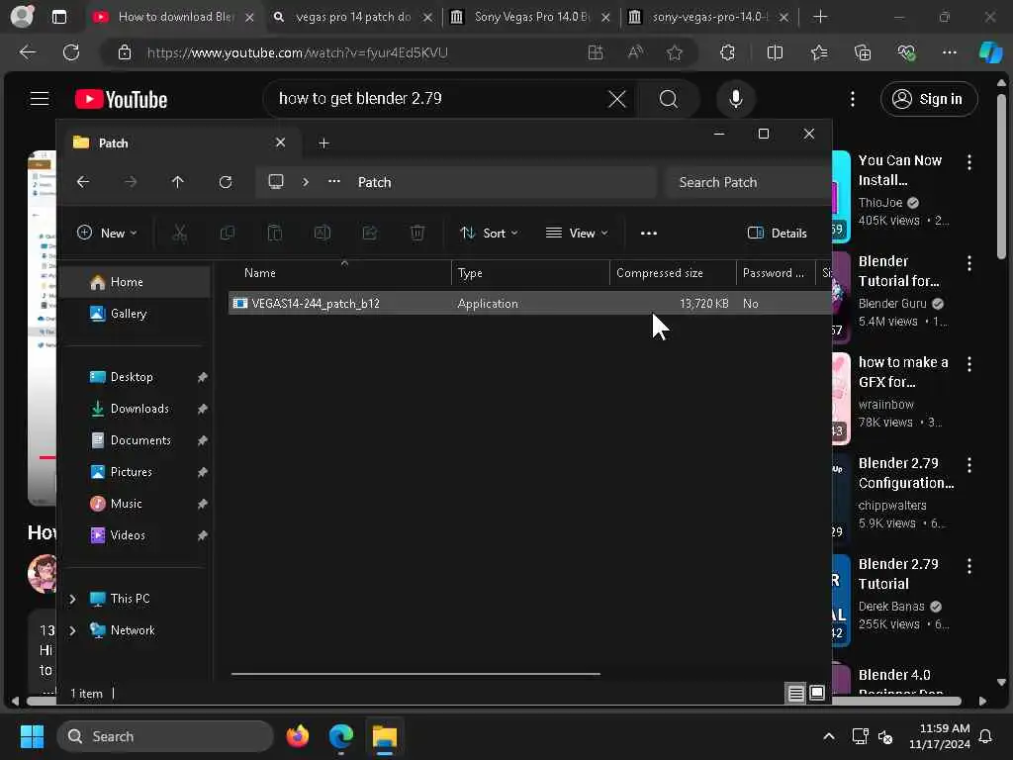Select VEGAS14-244_patch_b12 file

[x=529, y=303]
